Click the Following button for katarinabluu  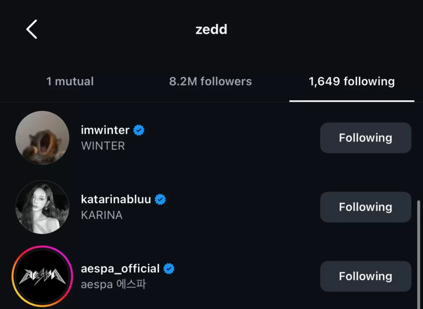coord(365,207)
